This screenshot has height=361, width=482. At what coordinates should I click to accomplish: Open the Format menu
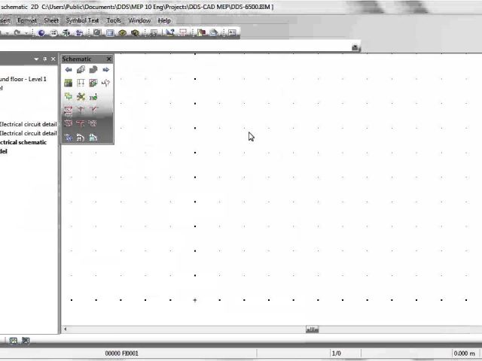click(26, 20)
